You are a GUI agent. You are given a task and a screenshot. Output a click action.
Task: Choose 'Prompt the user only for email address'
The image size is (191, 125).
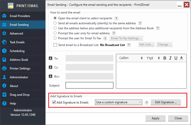point(55,33)
